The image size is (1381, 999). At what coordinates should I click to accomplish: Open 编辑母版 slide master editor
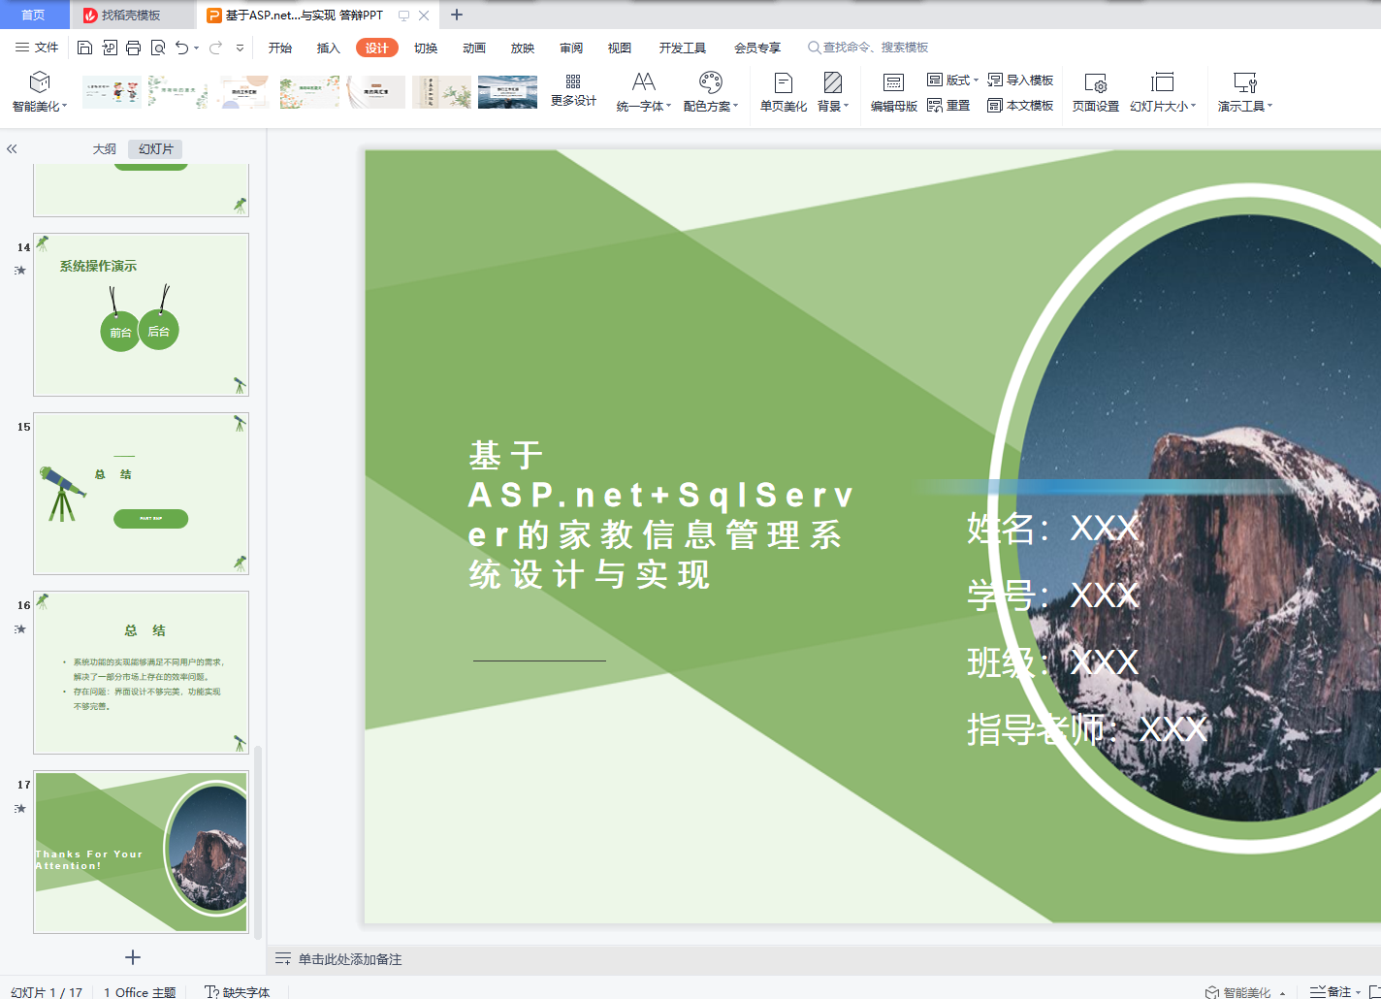point(894,92)
